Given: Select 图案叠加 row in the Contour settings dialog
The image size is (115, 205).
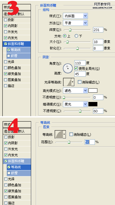Looking at the screenshot, I should pos(17,197).
